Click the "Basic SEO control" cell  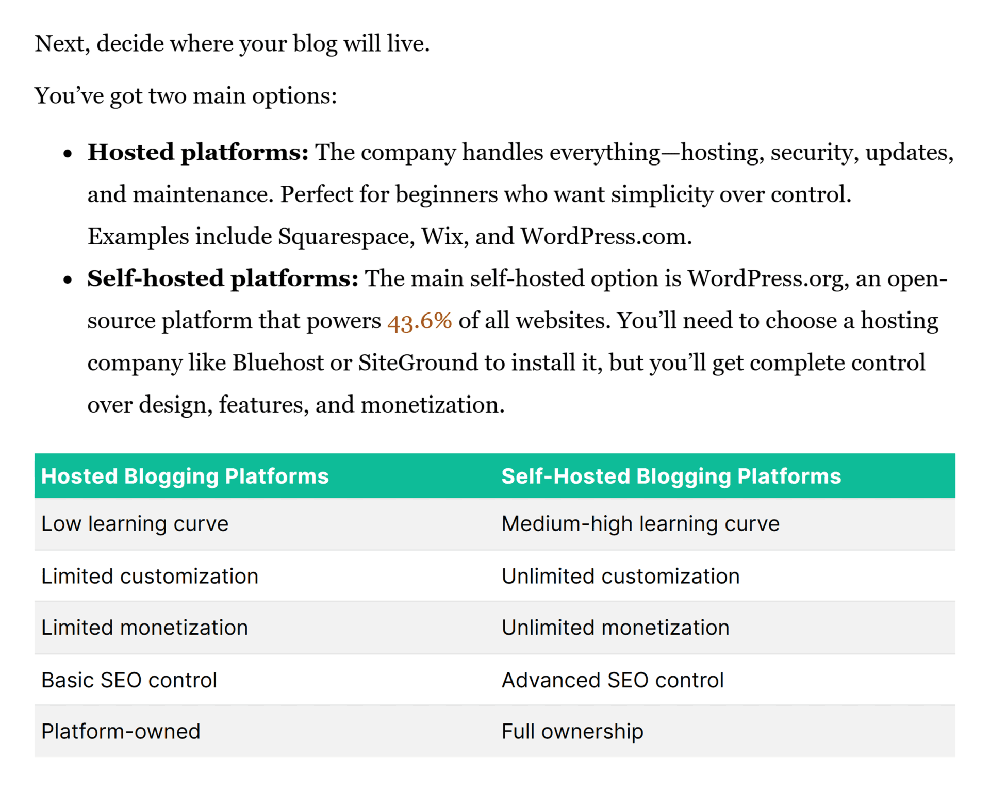tap(129, 680)
